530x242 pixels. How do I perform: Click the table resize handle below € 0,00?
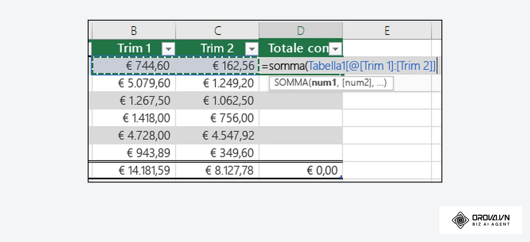coord(341,178)
